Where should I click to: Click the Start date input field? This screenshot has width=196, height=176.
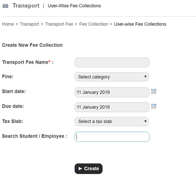pyautogui.click(x=112, y=92)
